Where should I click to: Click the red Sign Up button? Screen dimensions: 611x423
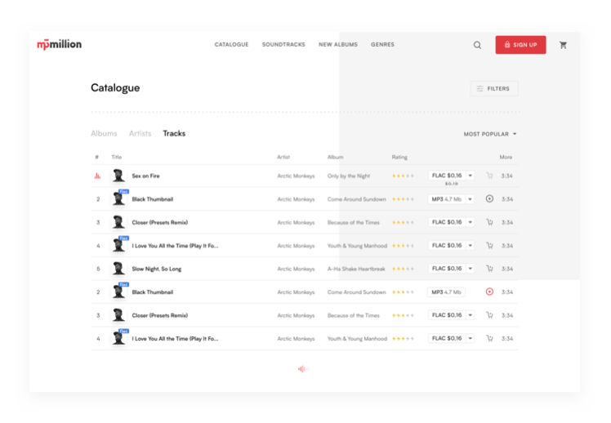pos(520,45)
